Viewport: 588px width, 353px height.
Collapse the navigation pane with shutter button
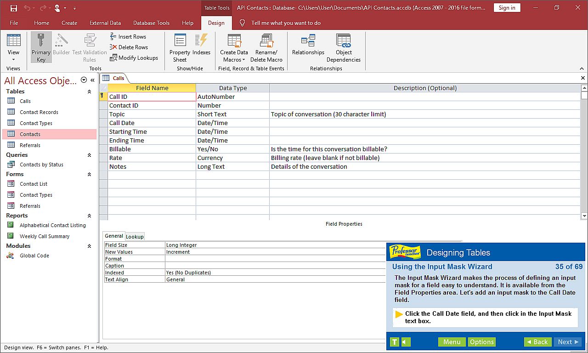pos(92,80)
